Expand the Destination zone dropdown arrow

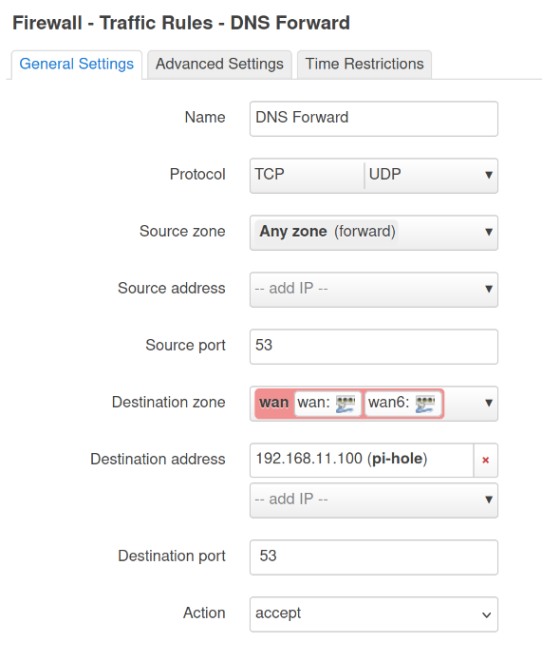489,403
